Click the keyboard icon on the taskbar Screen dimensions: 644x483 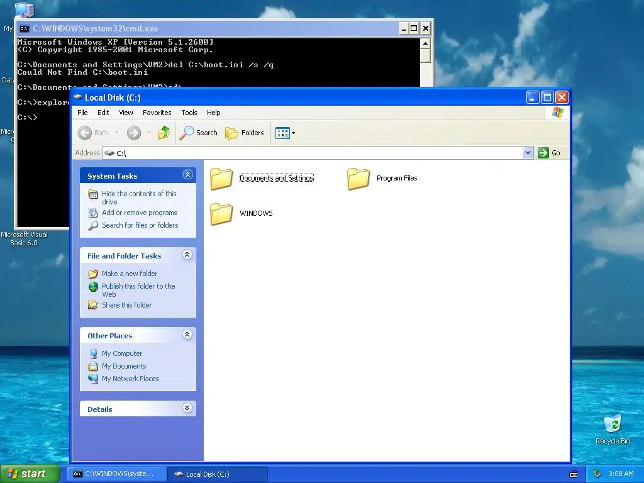(x=574, y=474)
